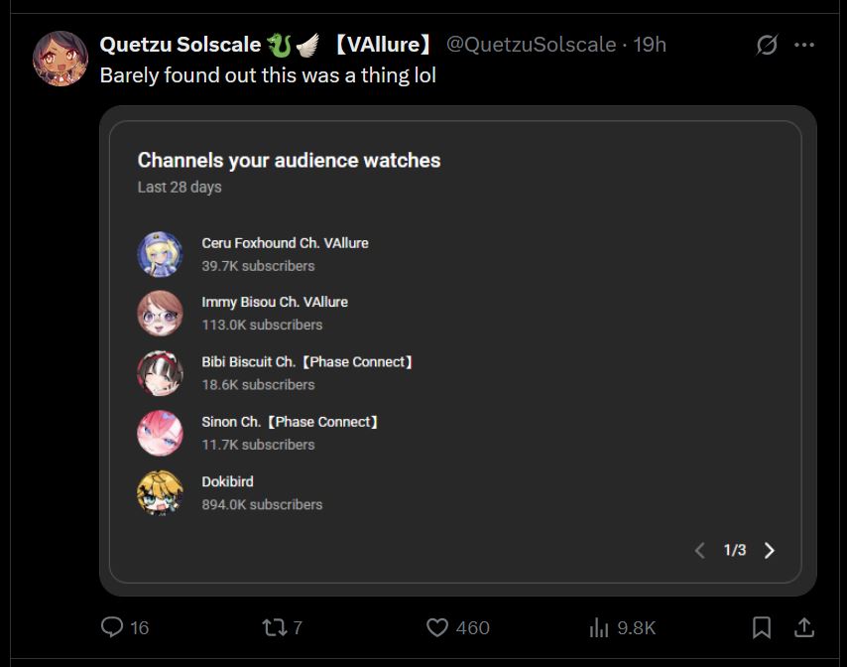Click the reply comment icon
Screen dimensions: 847x667
[x=112, y=627]
